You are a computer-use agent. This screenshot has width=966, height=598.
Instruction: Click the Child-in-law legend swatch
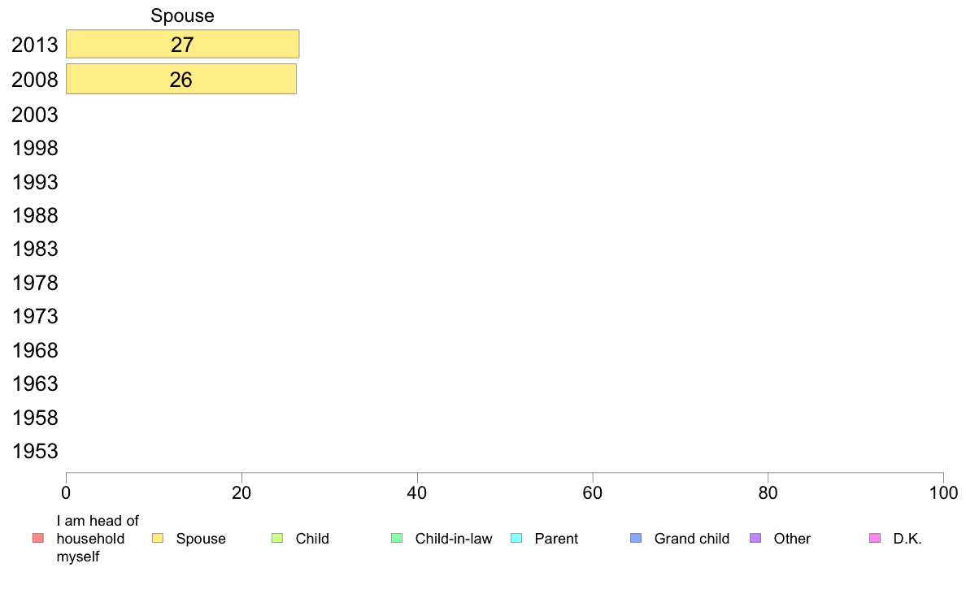[x=397, y=538]
